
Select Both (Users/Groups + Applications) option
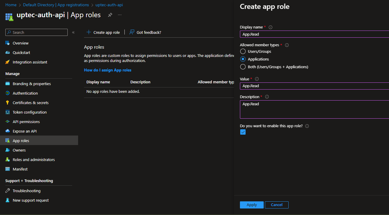click(x=243, y=67)
